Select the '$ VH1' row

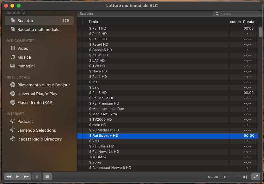168,141
